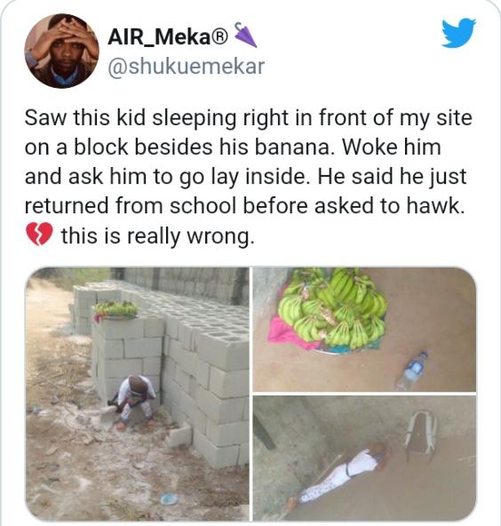Click the registered trademark symbol after AIR_Meka
501x526 pixels.
[x=220, y=37]
